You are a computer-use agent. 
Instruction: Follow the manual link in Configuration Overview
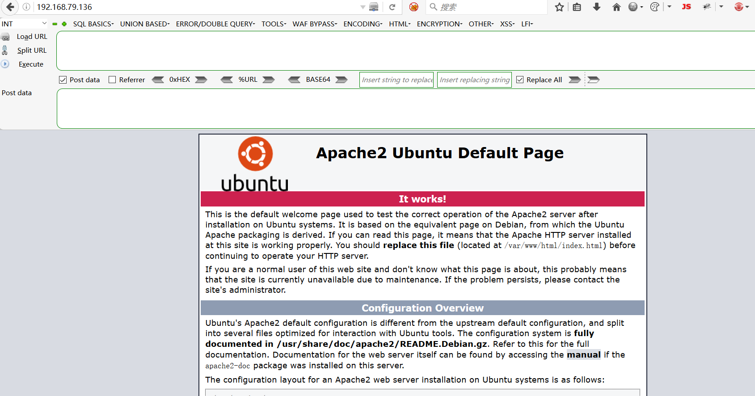point(584,355)
